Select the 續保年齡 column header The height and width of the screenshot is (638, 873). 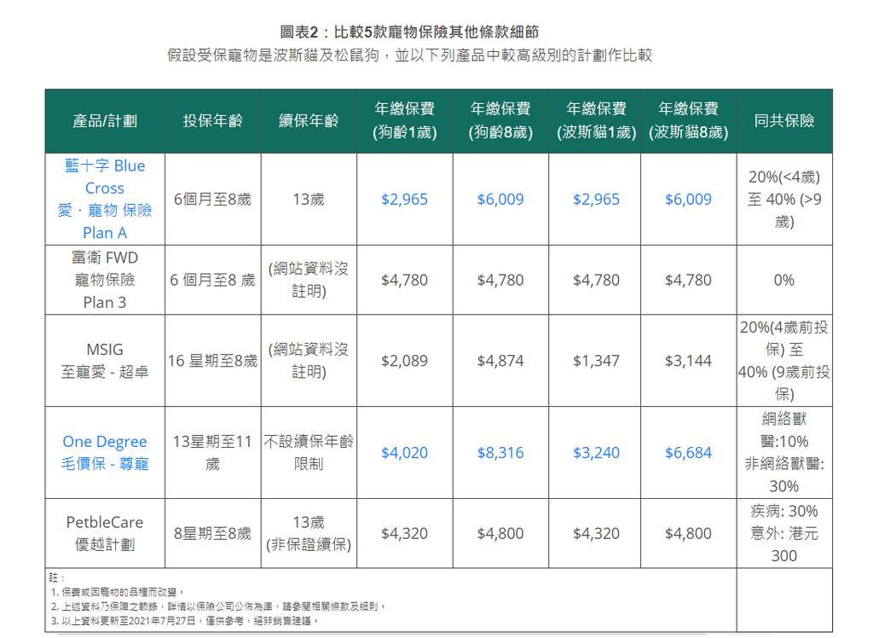(309, 121)
